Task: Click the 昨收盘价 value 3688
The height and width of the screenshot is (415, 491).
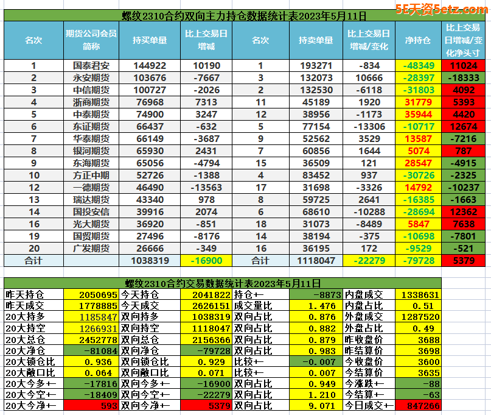Action: pyautogui.click(x=419, y=339)
